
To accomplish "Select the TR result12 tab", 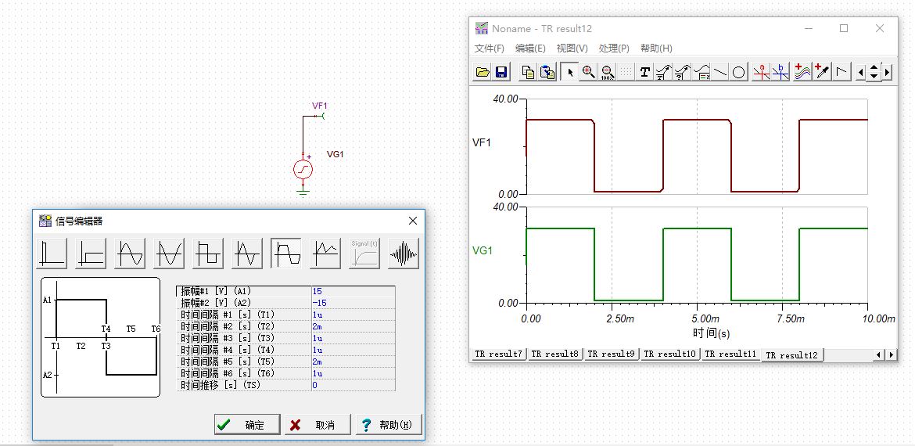I will tap(792, 355).
